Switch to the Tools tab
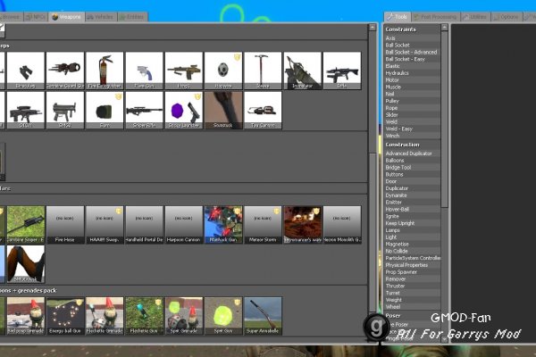The image size is (536, 357). pyautogui.click(x=398, y=17)
